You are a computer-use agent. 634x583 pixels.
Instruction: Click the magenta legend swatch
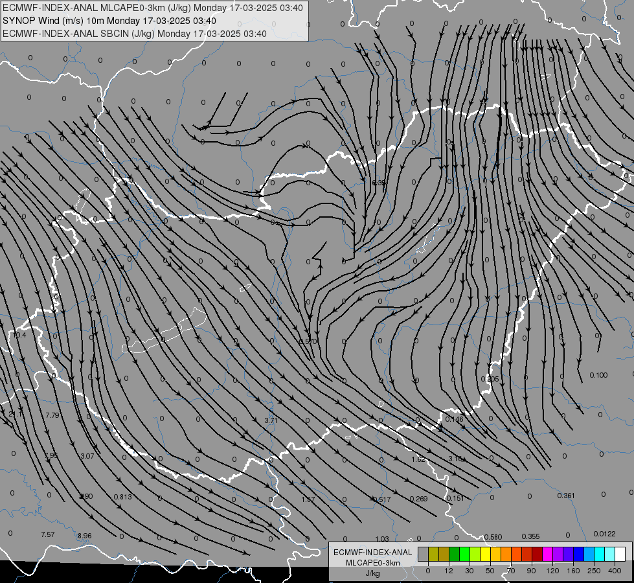(x=548, y=554)
